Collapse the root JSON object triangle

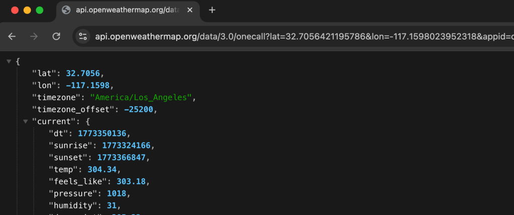(9, 61)
